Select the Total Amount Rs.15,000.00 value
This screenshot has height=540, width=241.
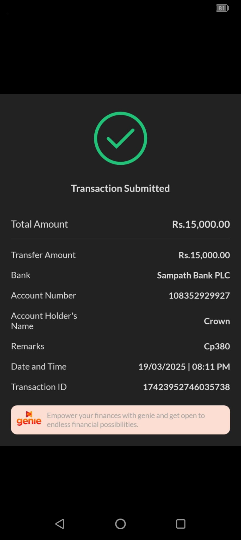(201, 224)
